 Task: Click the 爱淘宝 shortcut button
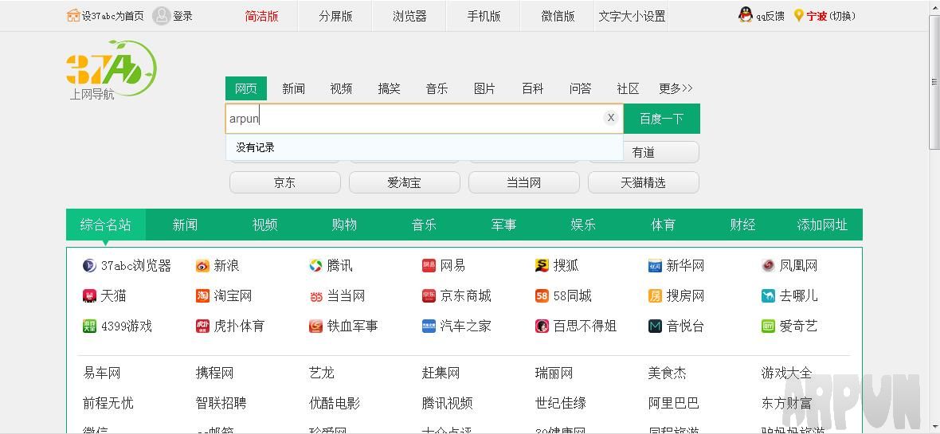(404, 183)
